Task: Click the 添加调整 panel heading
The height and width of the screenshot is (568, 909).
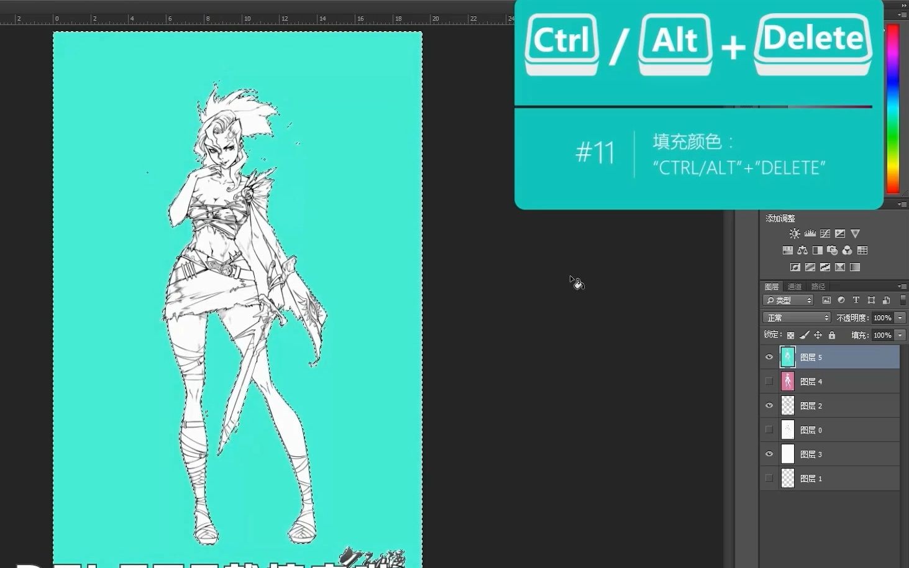Action: (780, 218)
